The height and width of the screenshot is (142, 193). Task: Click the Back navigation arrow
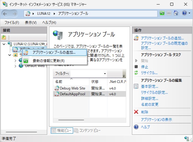tap(5, 14)
